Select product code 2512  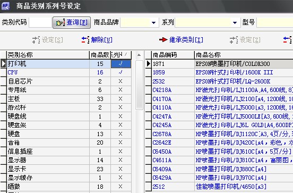173,187
